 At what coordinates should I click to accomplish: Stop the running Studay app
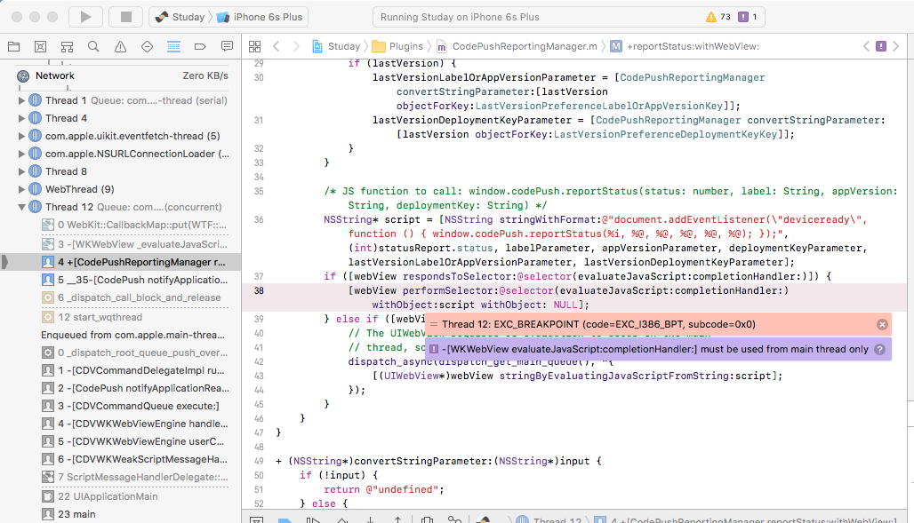126,17
